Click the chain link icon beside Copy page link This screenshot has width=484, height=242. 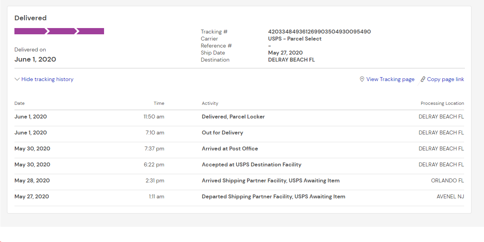click(x=423, y=79)
